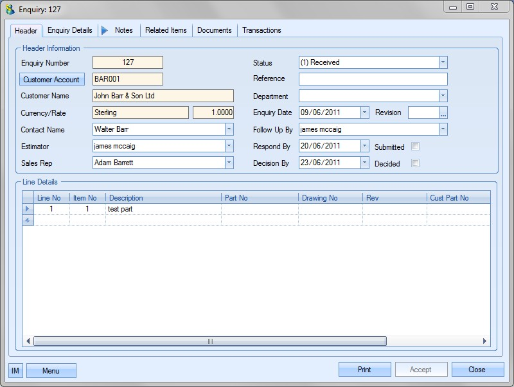Tick the Submitted checkbox

click(x=415, y=147)
